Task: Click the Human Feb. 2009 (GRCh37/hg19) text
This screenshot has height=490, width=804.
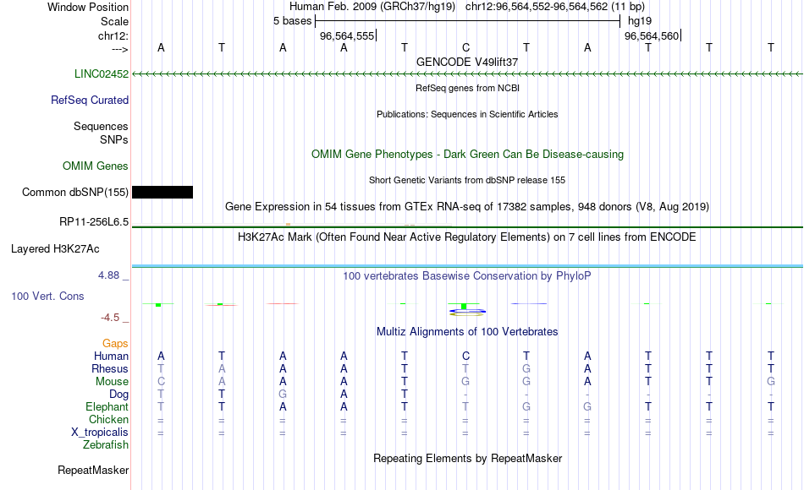Action: [372, 7]
